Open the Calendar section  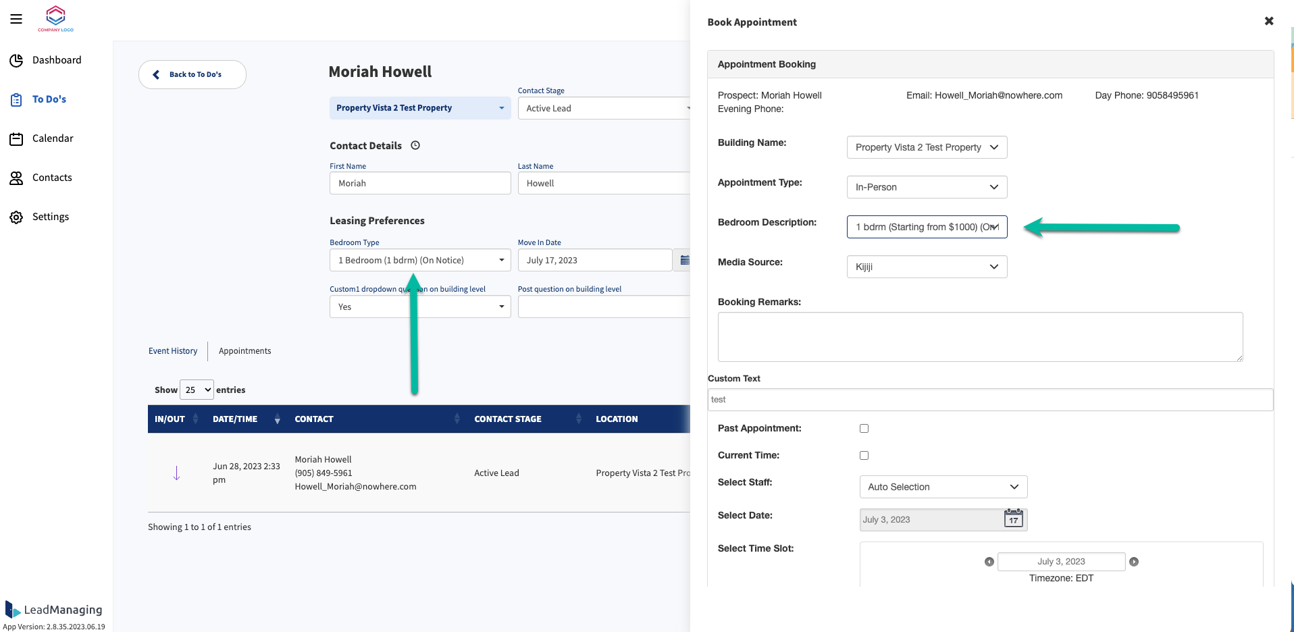53,138
